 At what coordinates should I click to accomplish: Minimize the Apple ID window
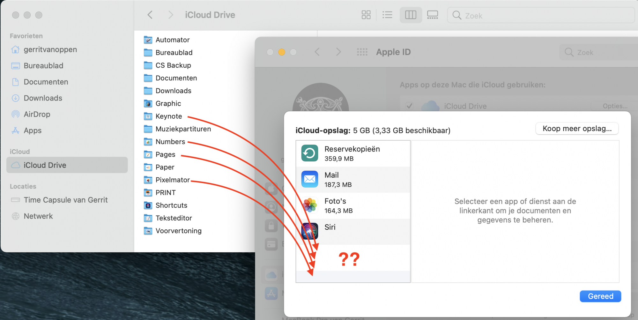point(282,52)
